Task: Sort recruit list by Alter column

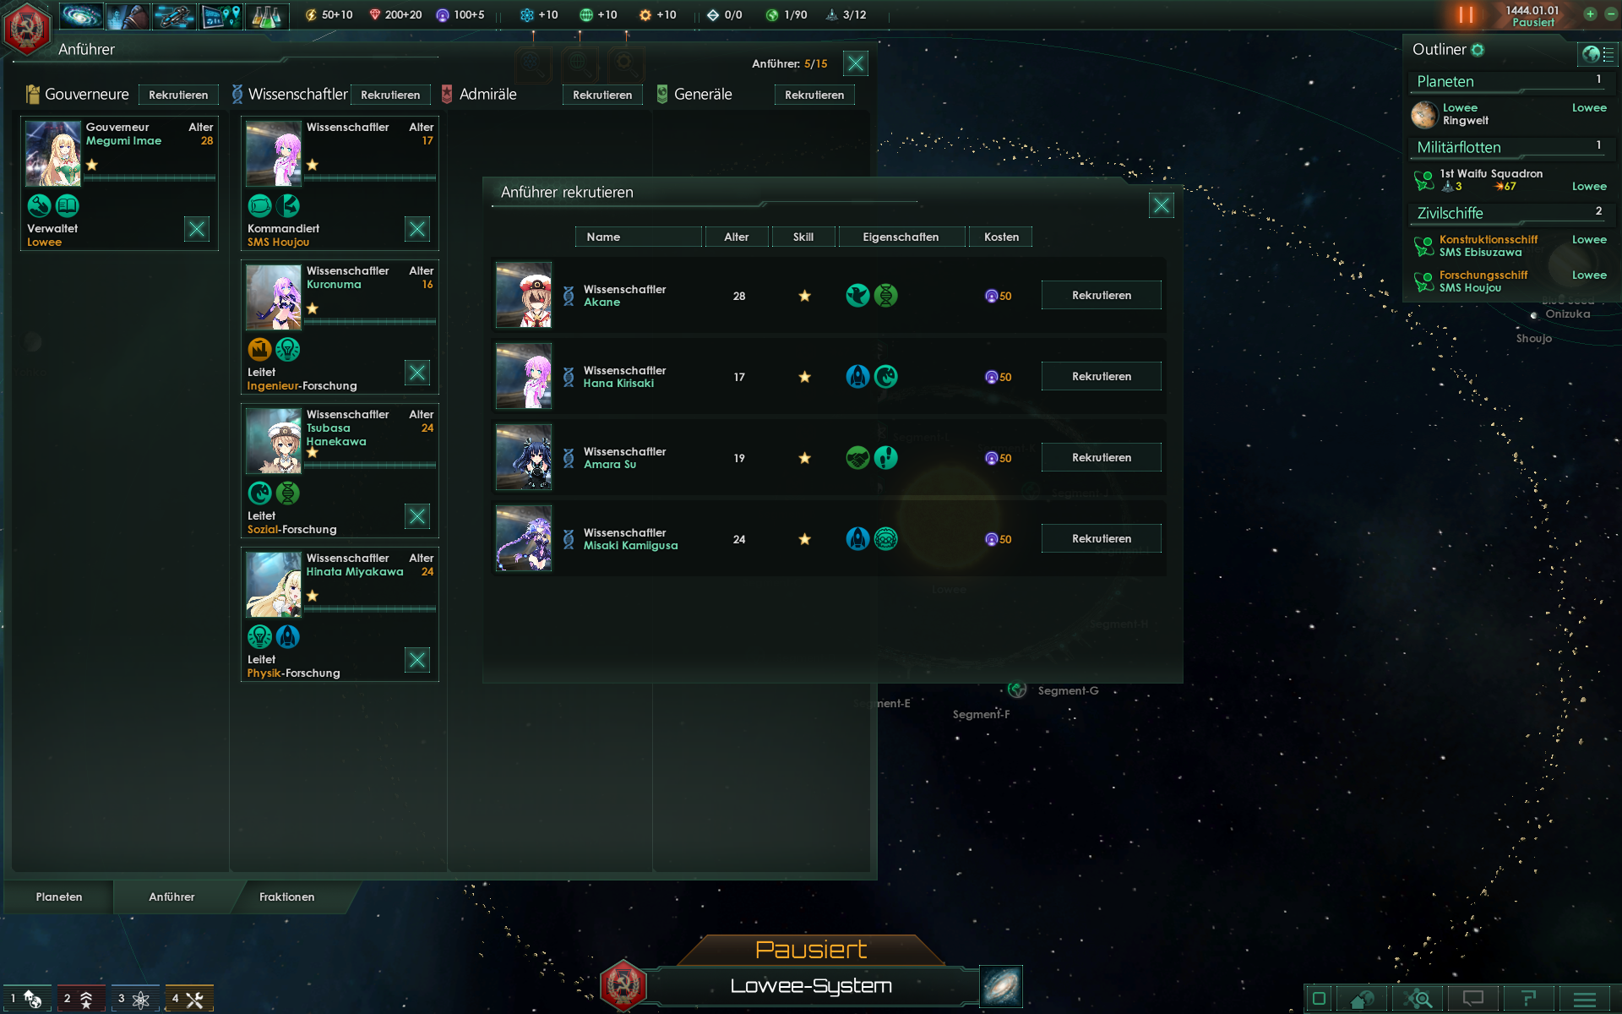Action: (737, 237)
